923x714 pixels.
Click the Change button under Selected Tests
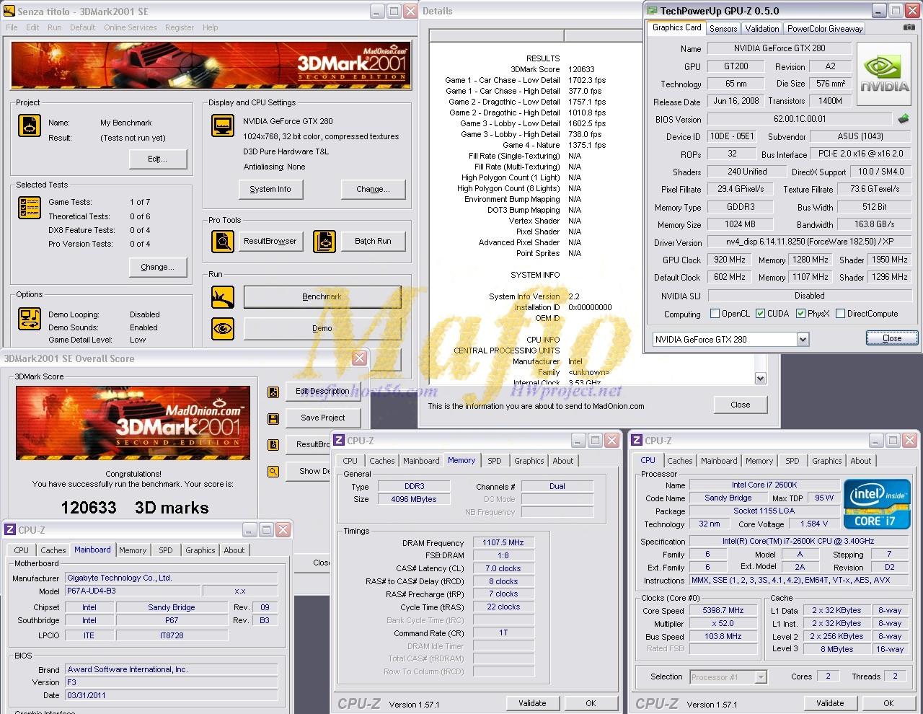[x=158, y=268]
